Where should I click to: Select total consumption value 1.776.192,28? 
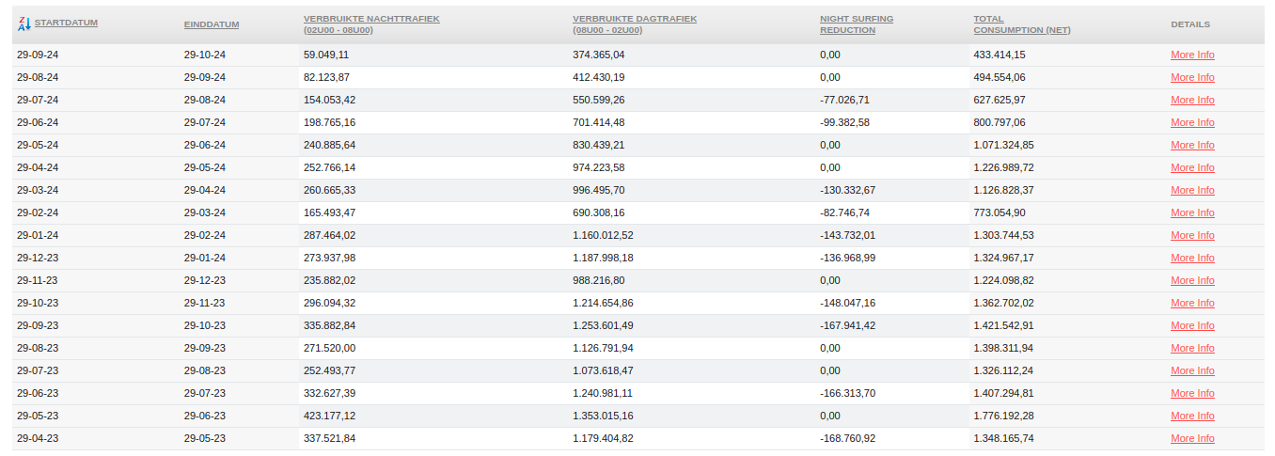coord(1003,416)
